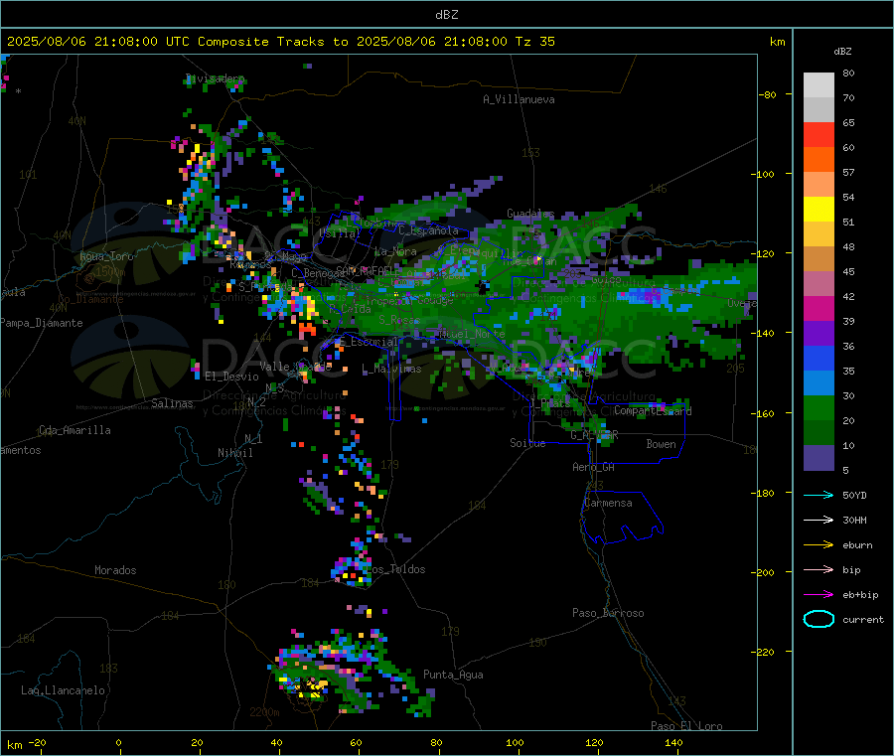Click the cyan 'current' ellipse symbol
894x756 pixels.
coord(819,619)
